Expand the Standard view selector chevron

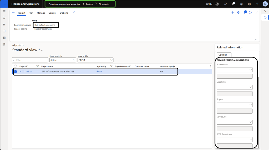42,50
